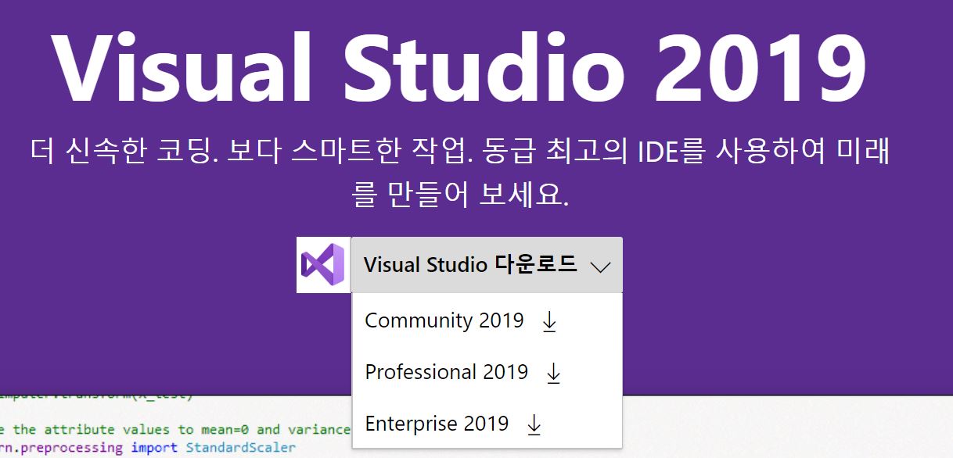The height and width of the screenshot is (458, 953).
Task: Select Professional 2019 from download menu
Action: 487,372
